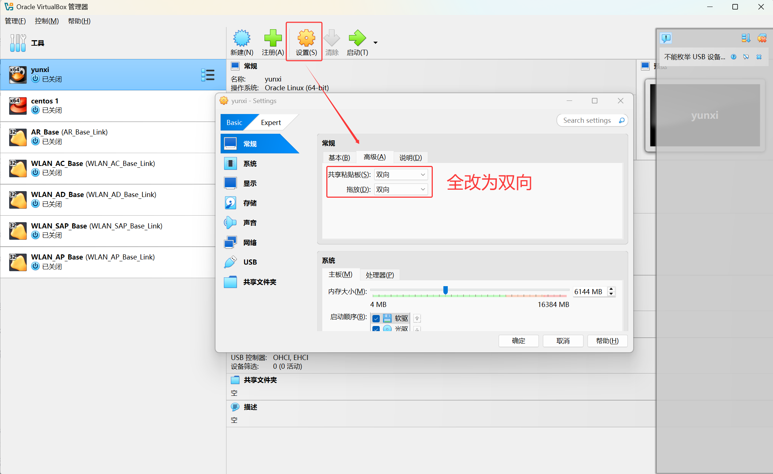
Task: Click the 不能枚举 USB 设备 notification text
Action: click(694, 57)
